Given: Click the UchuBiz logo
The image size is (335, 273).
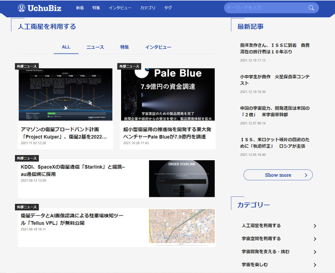Looking at the screenshot, I should coord(40,8).
